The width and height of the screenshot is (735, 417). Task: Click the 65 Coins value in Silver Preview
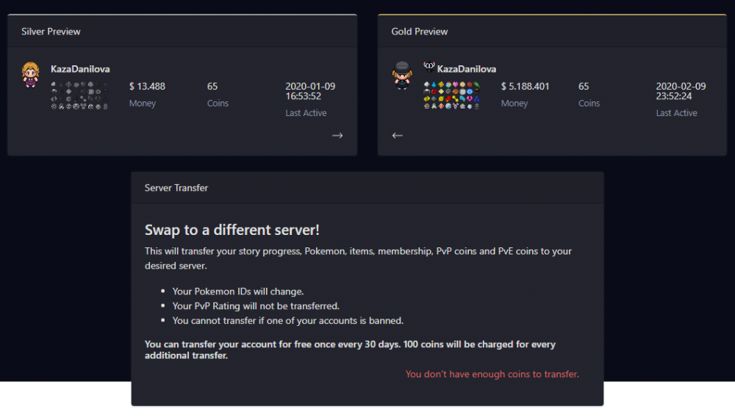pyautogui.click(x=212, y=87)
